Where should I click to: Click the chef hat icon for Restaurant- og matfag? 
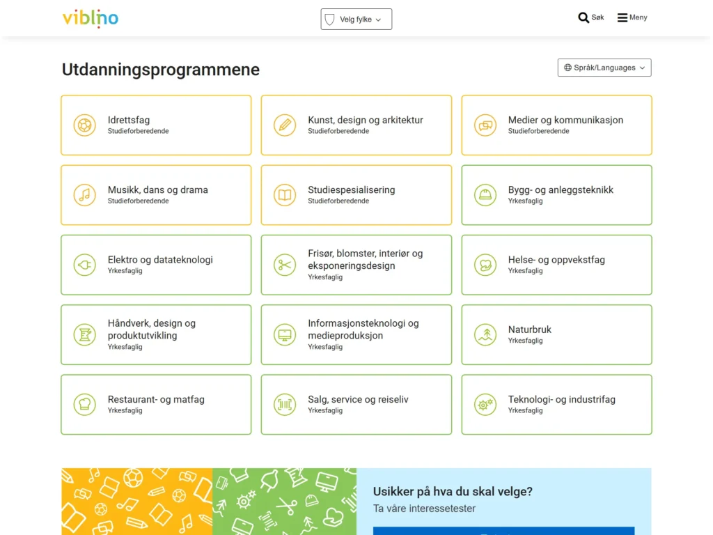[85, 405]
